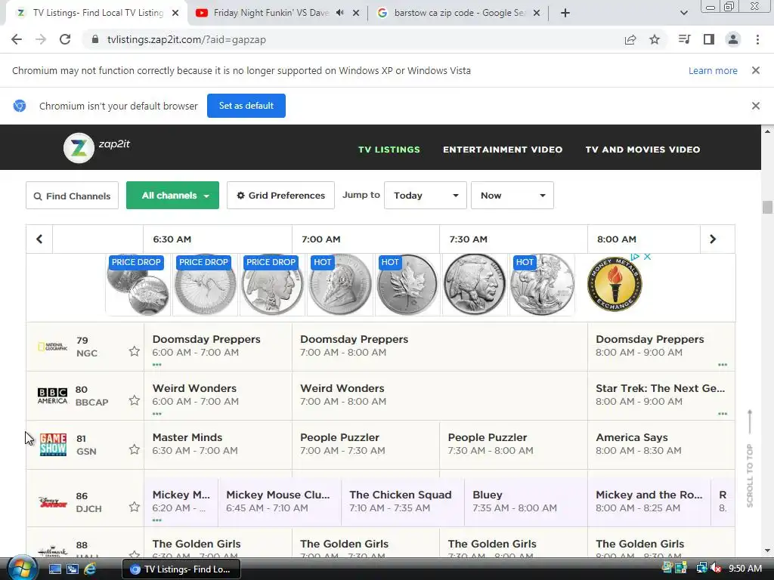Launch Internet Explorer from quick launch
774x580 pixels.
90,569
